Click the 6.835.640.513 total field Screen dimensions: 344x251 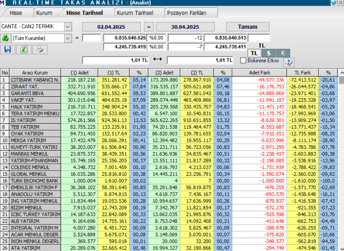(225, 38)
